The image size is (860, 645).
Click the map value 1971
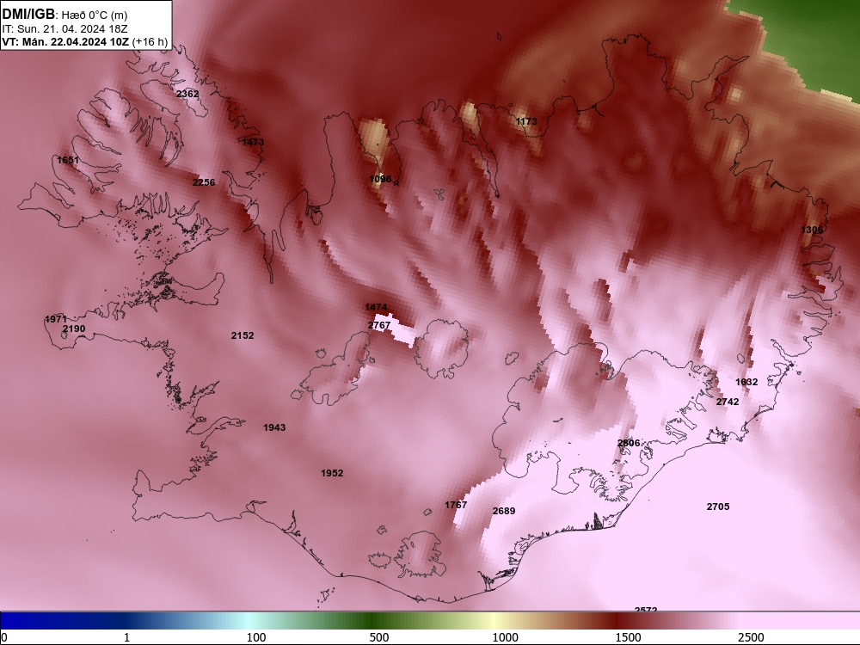coord(56,319)
